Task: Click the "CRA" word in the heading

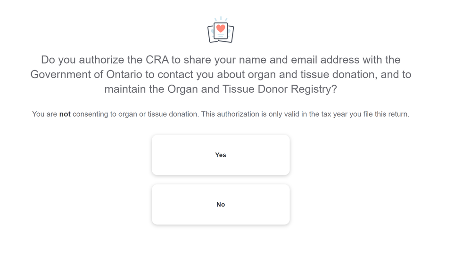Action: tap(157, 60)
